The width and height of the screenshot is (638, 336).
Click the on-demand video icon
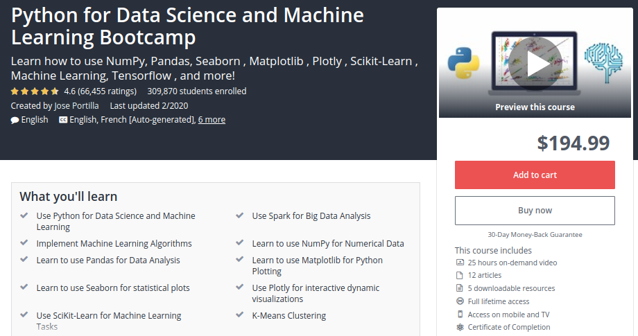(460, 263)
